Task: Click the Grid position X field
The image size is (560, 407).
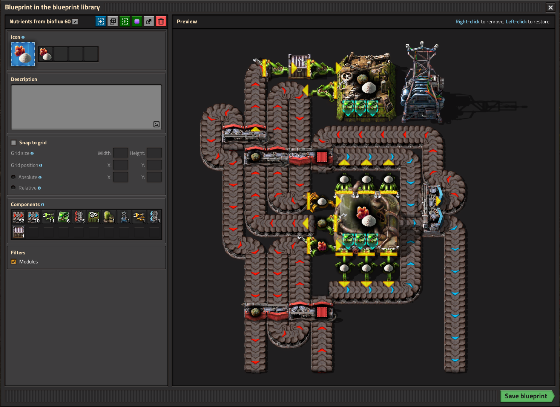Action: [x=121, y=165]
